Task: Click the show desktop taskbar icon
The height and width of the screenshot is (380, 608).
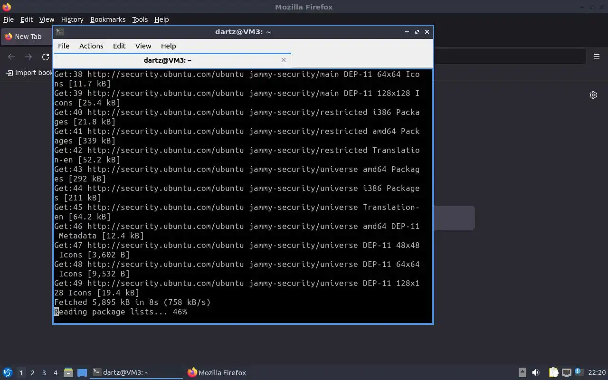Action: tap(82, 372)
